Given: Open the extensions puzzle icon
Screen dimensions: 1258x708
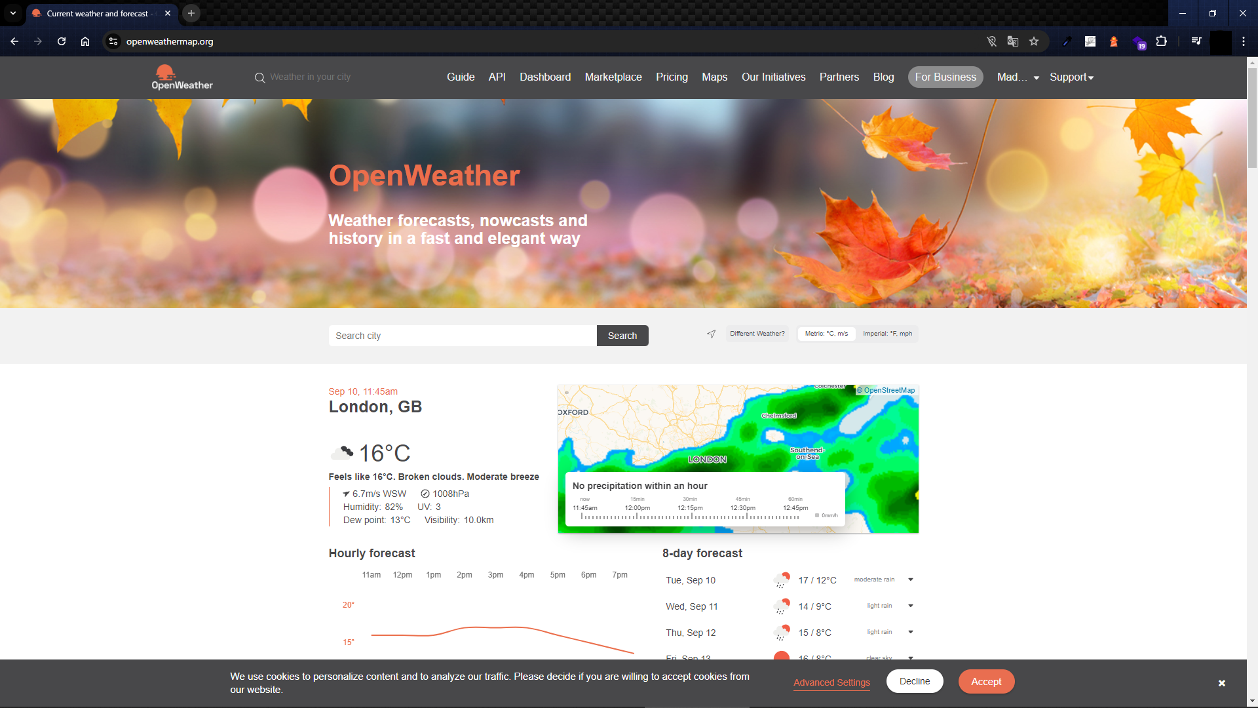Looking at the screenshot, I should coord(1161,41).
